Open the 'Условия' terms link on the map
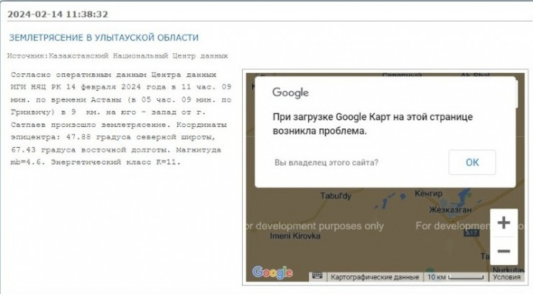533x294 pixels. (x=506, y=277)
